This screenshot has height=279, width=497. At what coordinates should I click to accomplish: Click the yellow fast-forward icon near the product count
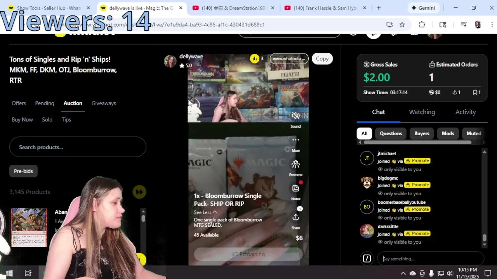pyautogui.click(x=139, y=192)
